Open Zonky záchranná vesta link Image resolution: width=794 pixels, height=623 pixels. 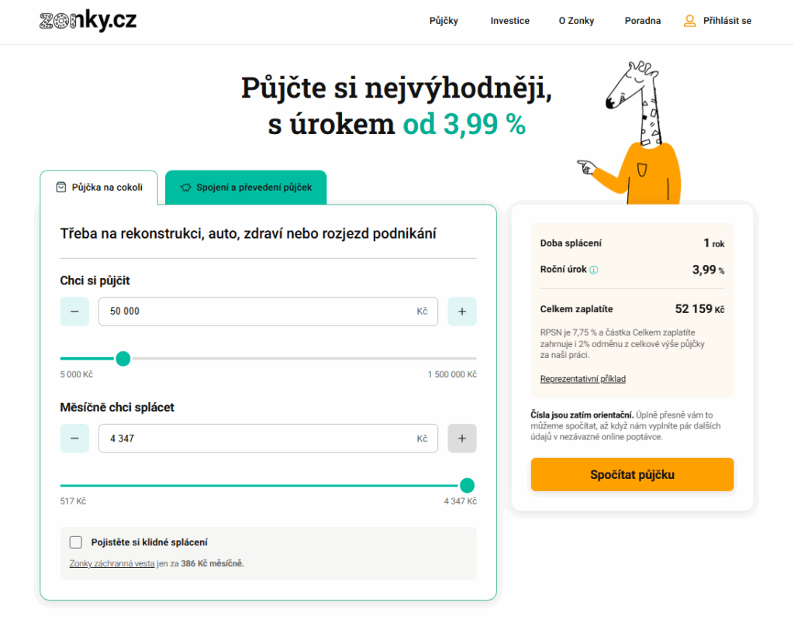pyautogui.click(x=112, y=563)
